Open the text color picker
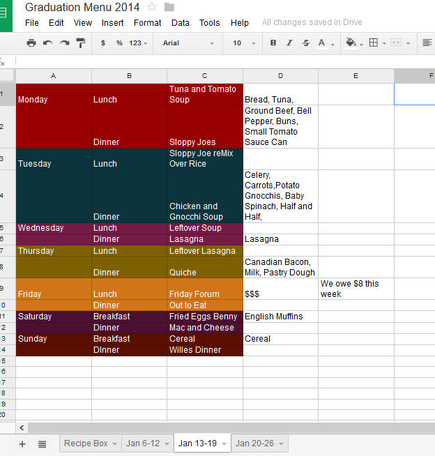435x456 pixels. (x=322, y=43)
